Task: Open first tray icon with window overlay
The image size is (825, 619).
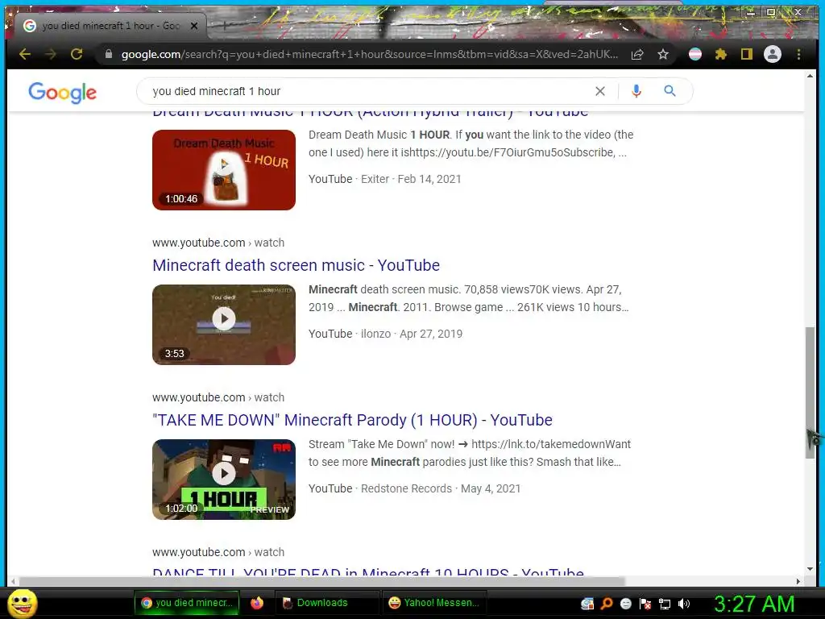Action: (x=587, y=604)
